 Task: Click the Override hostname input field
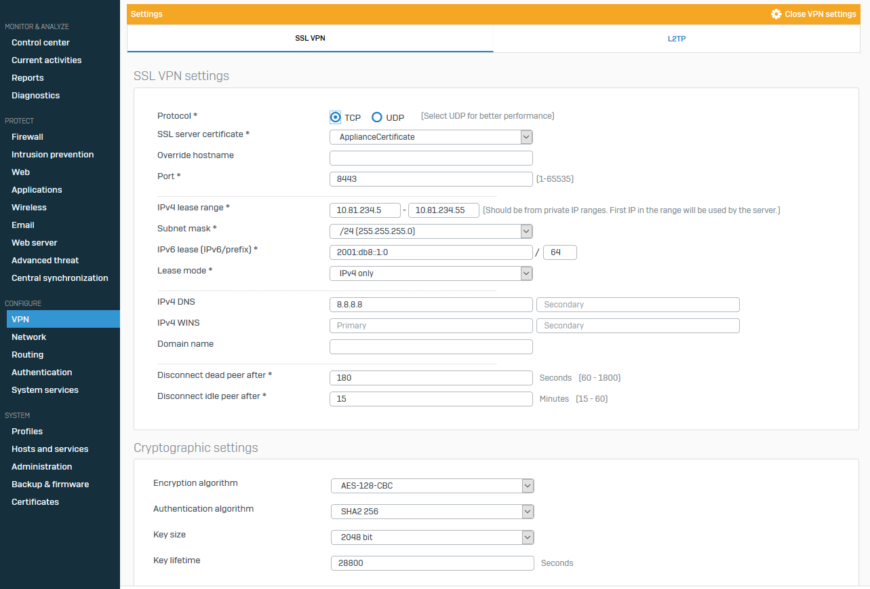pos(431,158)
